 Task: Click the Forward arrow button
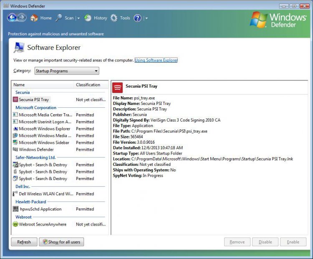click(22, 18)
